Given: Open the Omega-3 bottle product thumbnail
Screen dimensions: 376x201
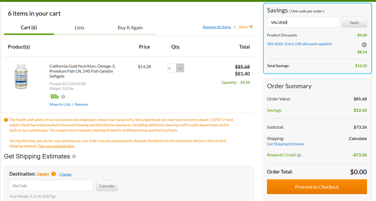Looking at the screenshot, I should (x=21, y=77).
